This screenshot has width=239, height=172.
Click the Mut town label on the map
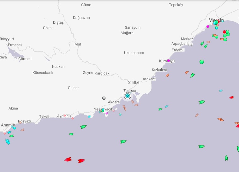pyautogui.click(x=78, y=44)
